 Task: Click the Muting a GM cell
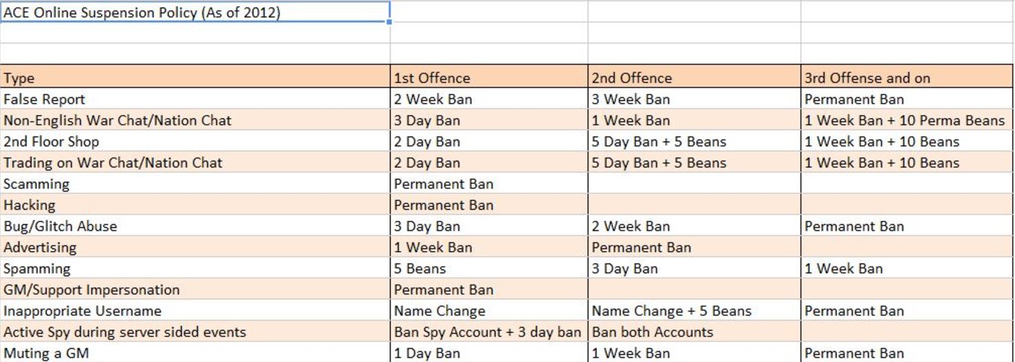(x=195, y=352)
